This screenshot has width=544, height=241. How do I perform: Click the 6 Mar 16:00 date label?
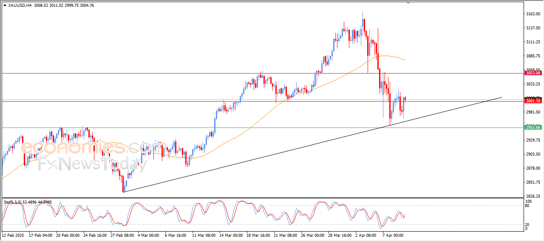176,235
